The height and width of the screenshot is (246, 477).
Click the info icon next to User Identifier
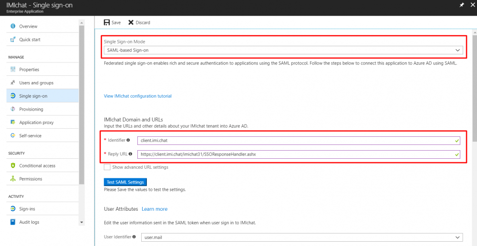point(134,236)
